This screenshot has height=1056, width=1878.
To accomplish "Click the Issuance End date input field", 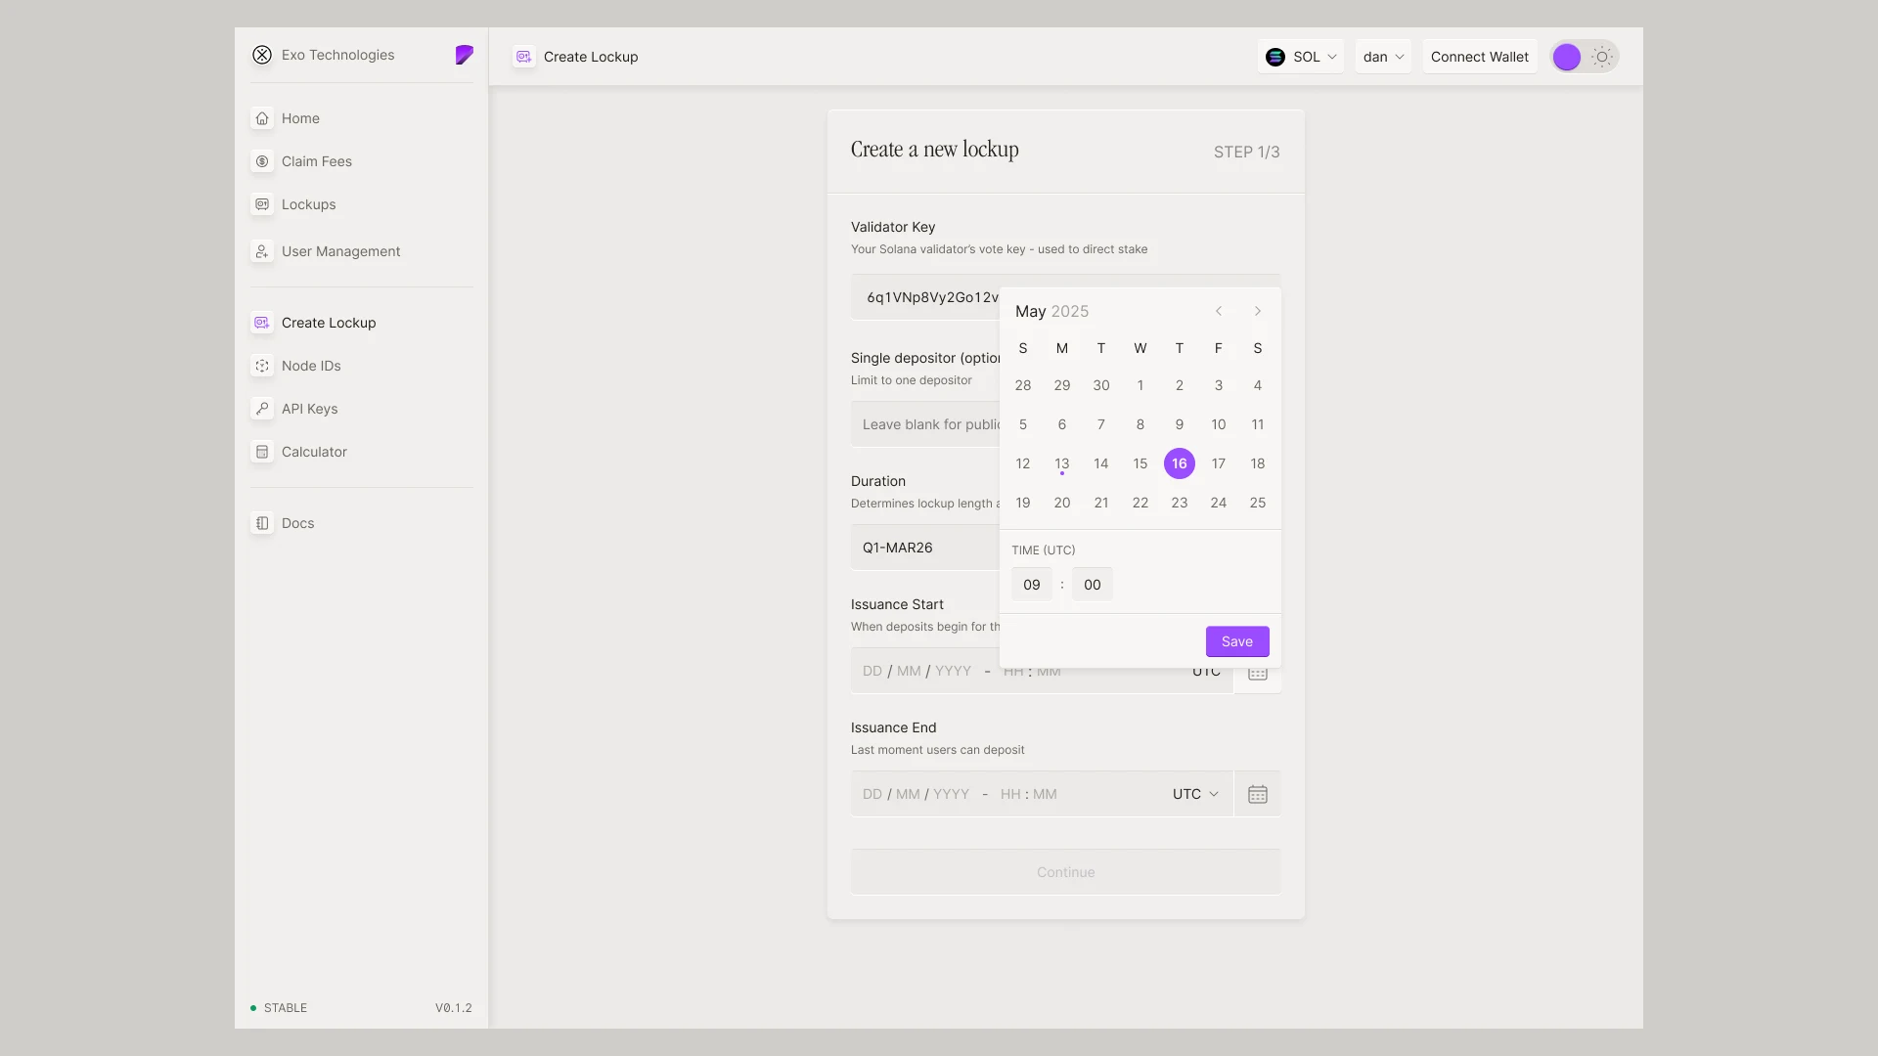I will 1042,794.
